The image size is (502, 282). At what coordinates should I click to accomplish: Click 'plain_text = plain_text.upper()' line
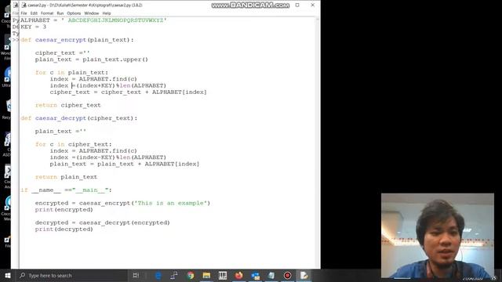pos(92,60)
